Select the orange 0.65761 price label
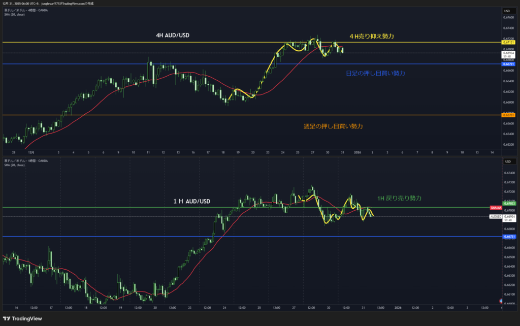The image size is (520, 326). [508, 115]
